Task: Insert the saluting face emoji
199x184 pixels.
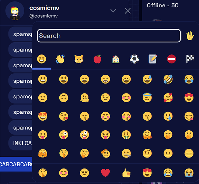Action: click(105, 153)
